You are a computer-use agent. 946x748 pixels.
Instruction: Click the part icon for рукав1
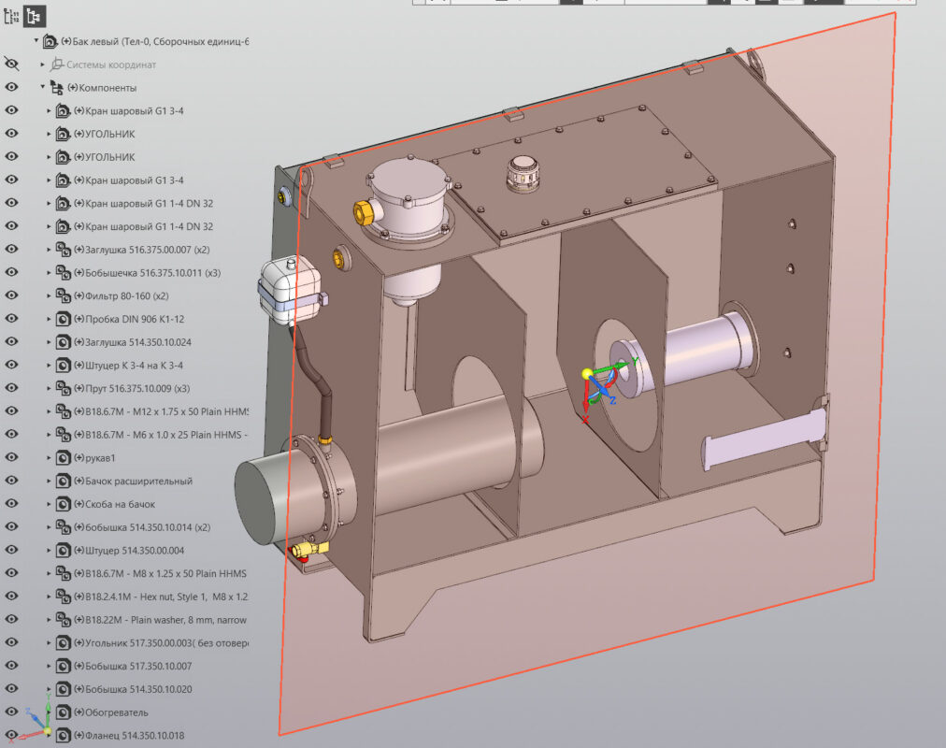tap(64, 458)
